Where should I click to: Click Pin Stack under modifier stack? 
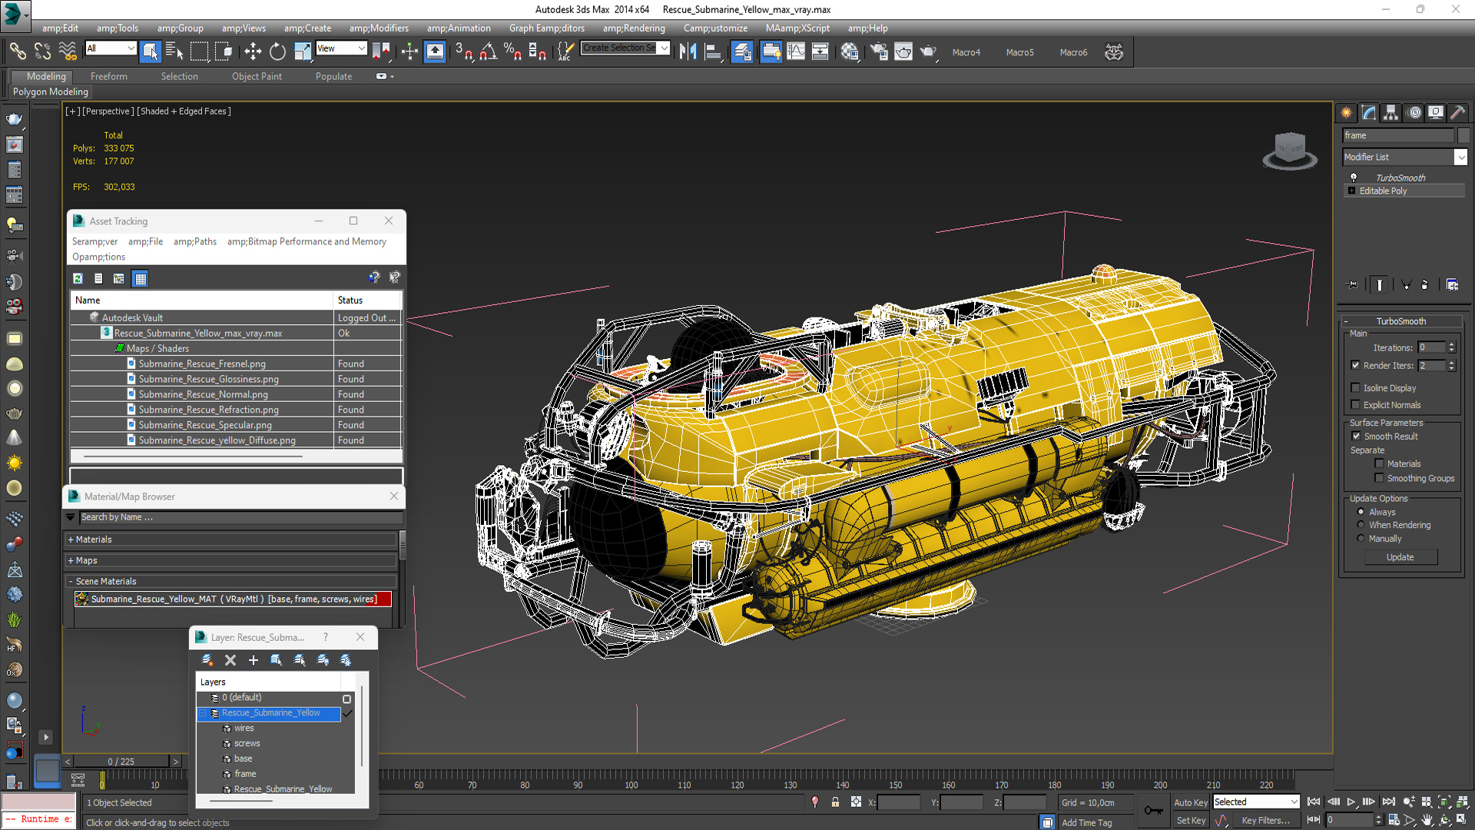pos(1353,284)
